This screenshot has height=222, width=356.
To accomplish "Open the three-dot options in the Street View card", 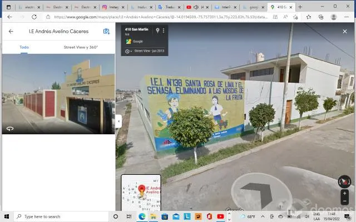I will [x=164, y=31].
